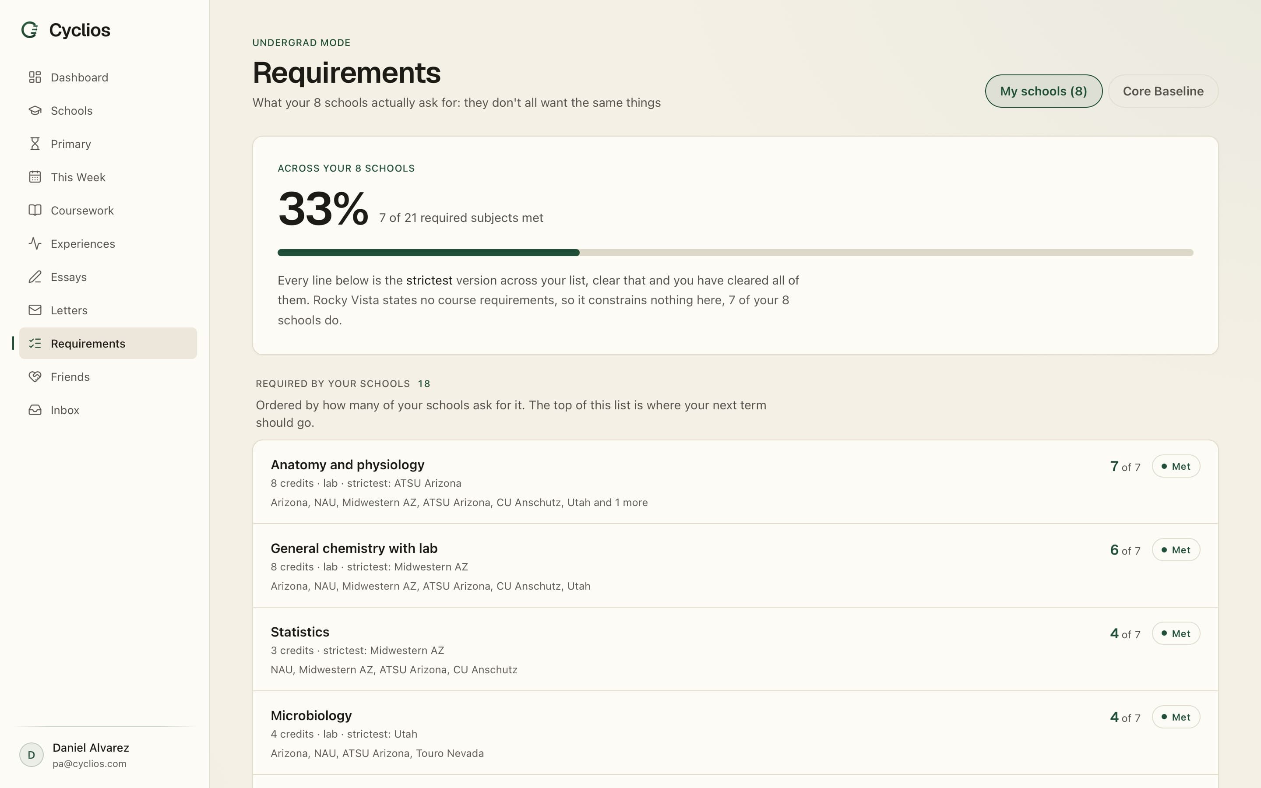Viewport: 1261px width, 788px height.
Task: Click the Essays pencil icon
Action: (35, 277)
